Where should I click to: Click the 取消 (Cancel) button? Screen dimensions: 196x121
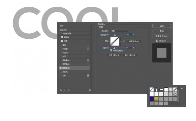[162, 31]
